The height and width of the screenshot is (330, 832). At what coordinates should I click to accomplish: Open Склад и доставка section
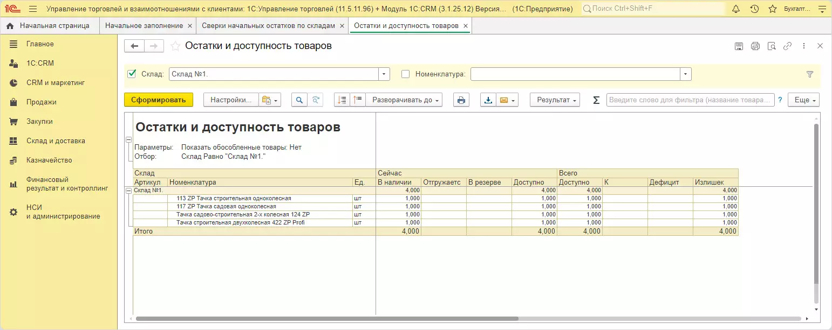pos(56,141)
